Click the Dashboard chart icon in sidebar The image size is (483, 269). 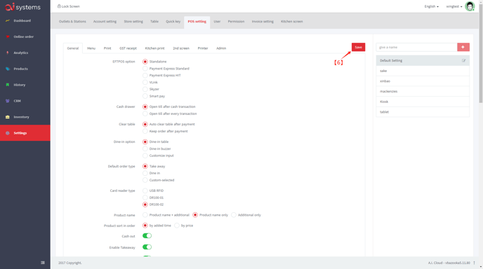pos(8,20)
